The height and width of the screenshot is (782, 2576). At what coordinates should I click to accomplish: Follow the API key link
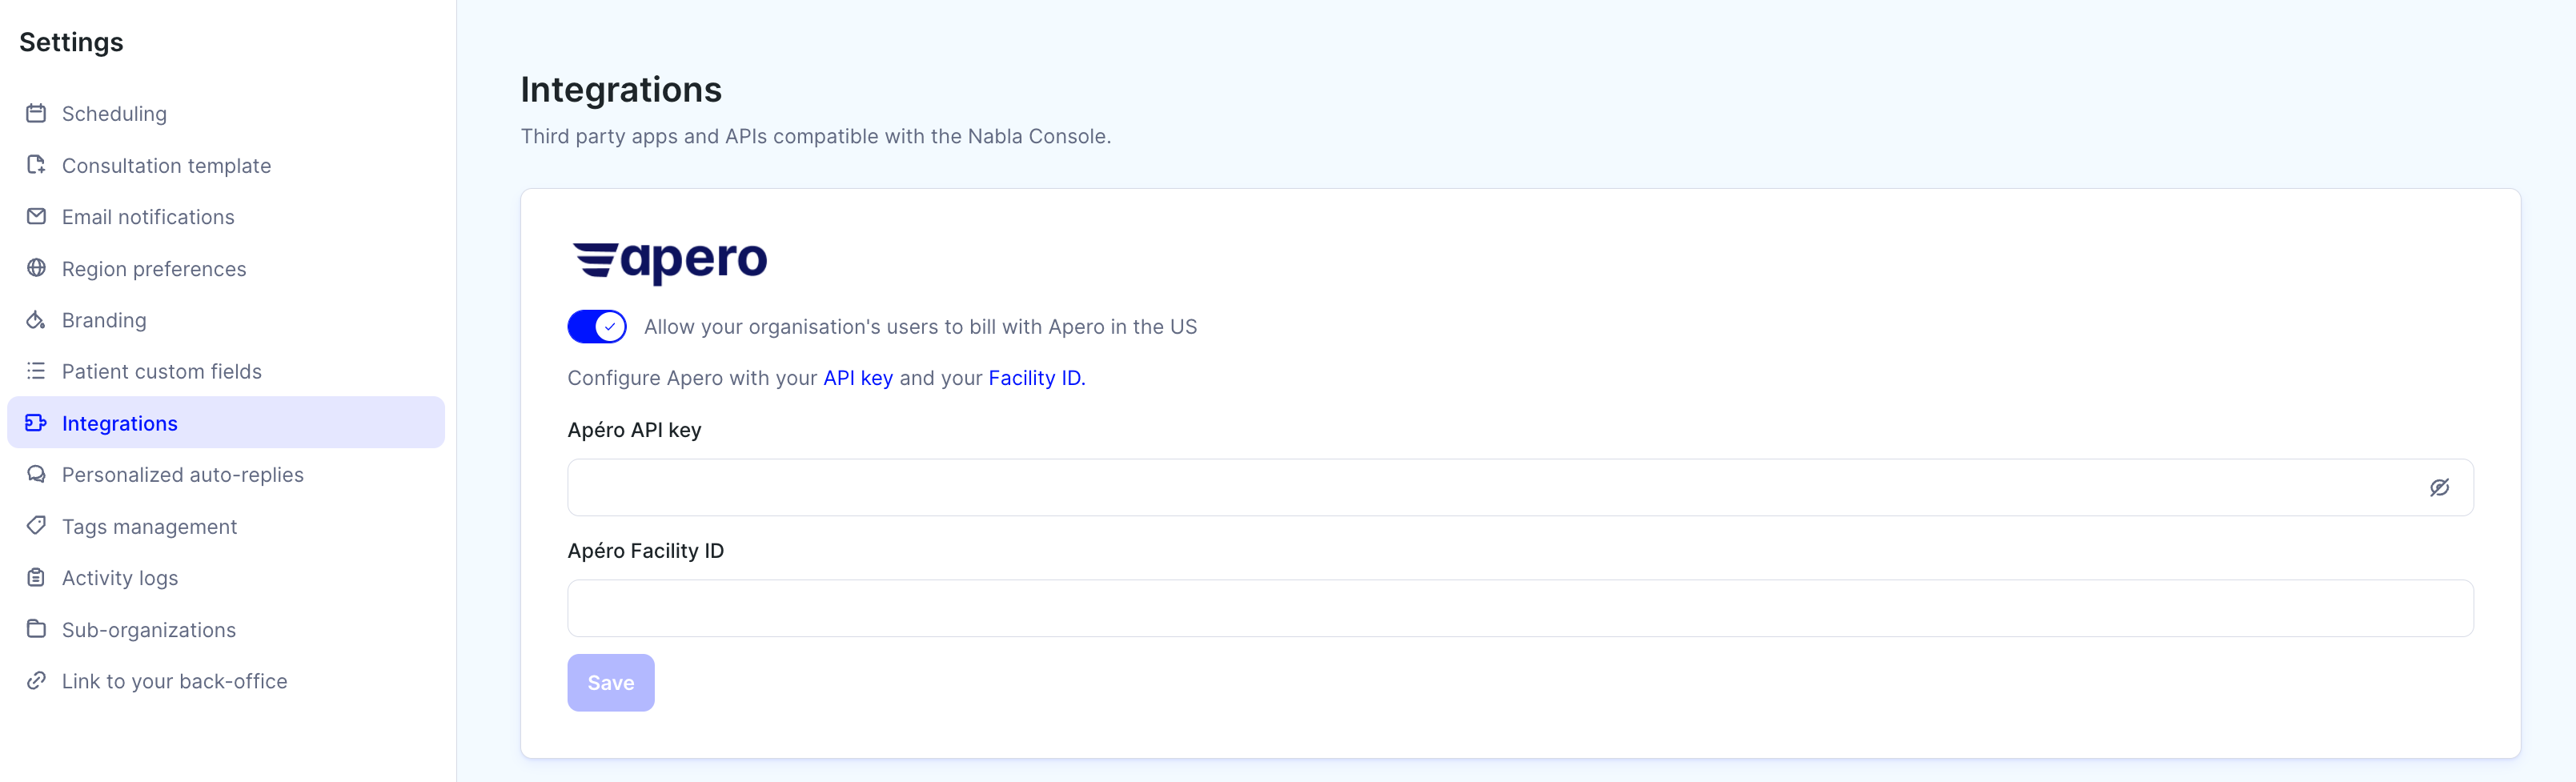click(x=858, y=378)
